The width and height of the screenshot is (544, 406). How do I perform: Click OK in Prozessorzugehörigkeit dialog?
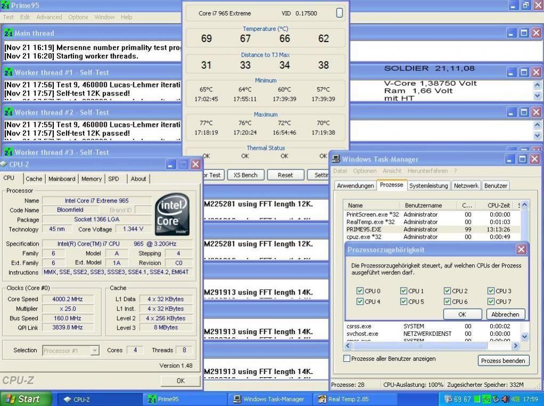pos(462,314)
